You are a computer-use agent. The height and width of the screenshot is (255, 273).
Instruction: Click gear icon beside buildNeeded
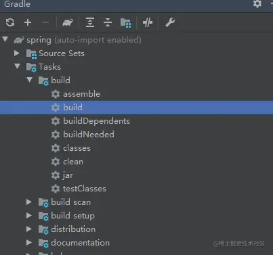[x=56, y=135]
